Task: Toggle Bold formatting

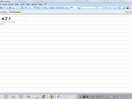Action: (106, 8)
